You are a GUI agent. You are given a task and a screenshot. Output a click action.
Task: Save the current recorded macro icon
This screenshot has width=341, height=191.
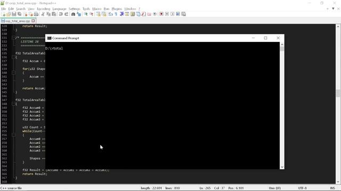(183, 14)
